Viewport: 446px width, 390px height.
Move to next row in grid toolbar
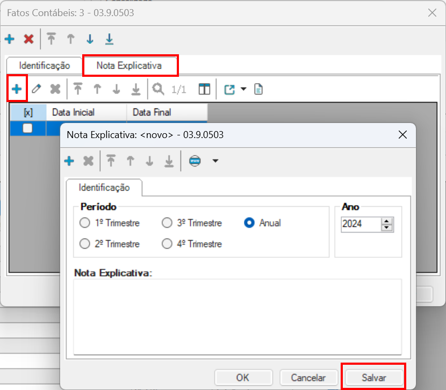click(116, 89)
